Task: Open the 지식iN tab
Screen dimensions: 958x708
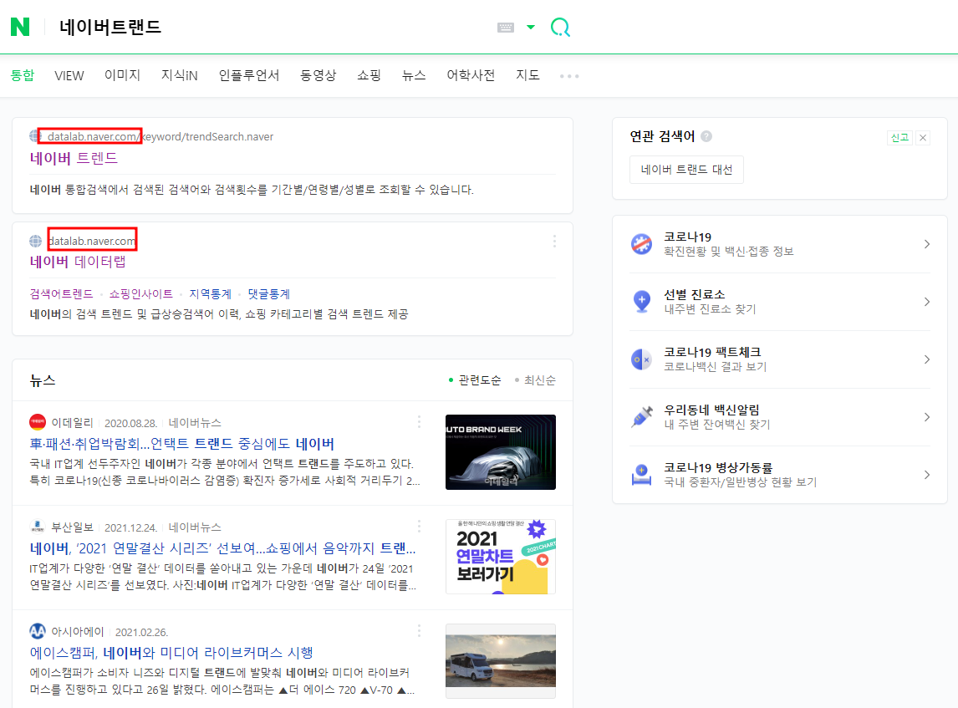Action: 180,75
